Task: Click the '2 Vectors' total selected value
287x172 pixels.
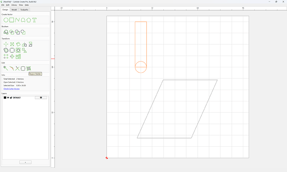Action: (20, 79)
